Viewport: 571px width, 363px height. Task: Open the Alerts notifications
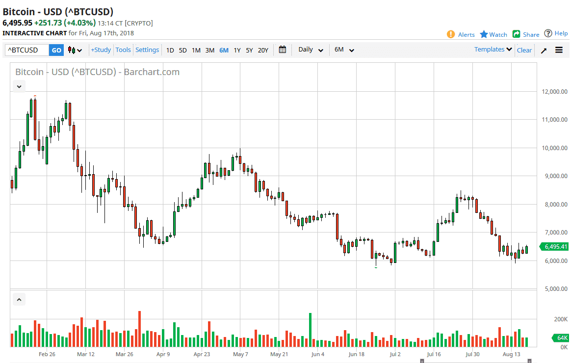coord(461,34)
